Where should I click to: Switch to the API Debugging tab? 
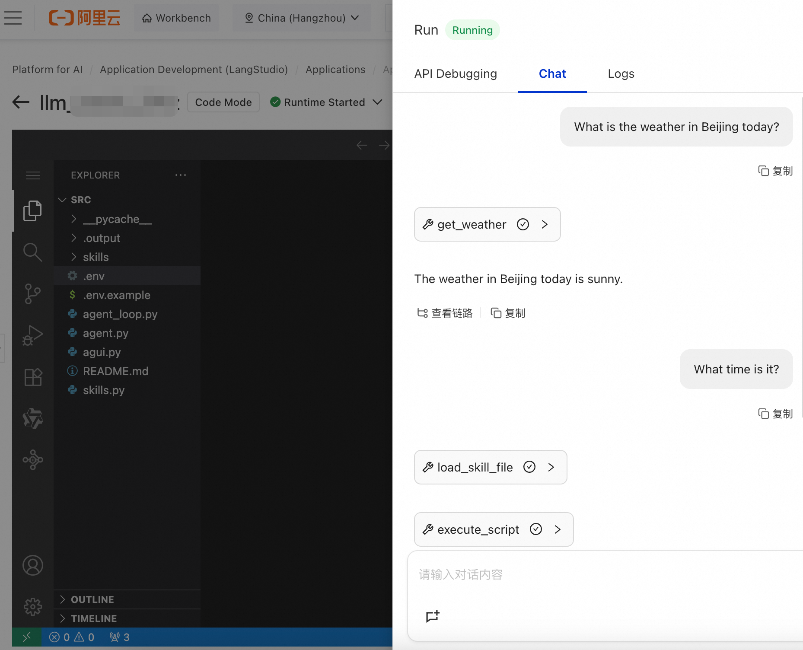coord(456,74)
